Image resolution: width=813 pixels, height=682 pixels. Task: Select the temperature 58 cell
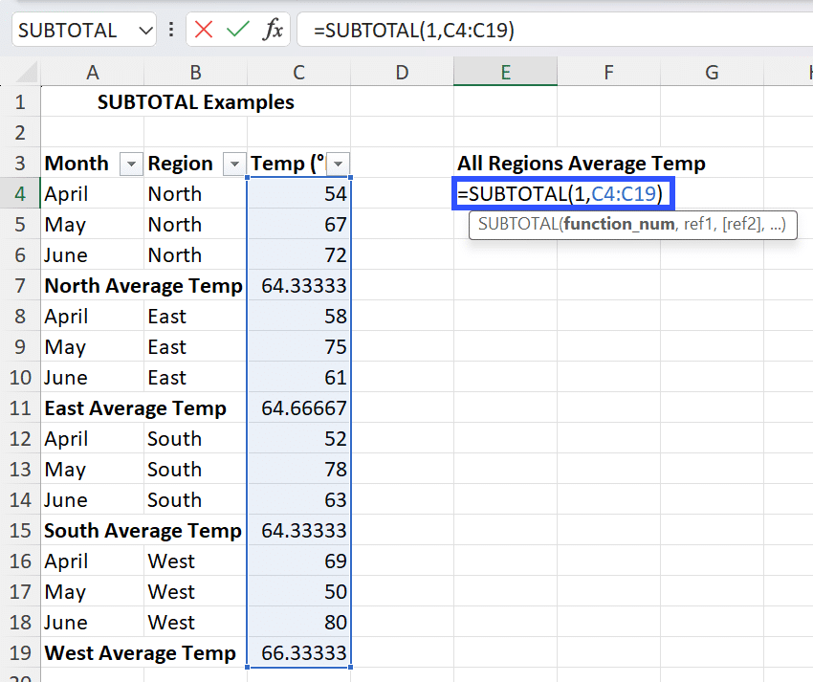298,316
